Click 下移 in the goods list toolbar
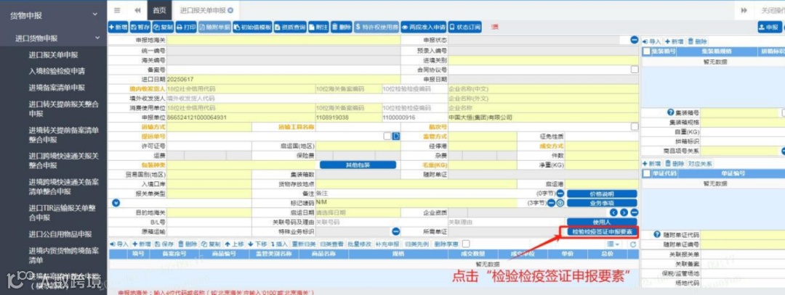The width and height of the screenshot is (785, 295). (x=257, y=244)
